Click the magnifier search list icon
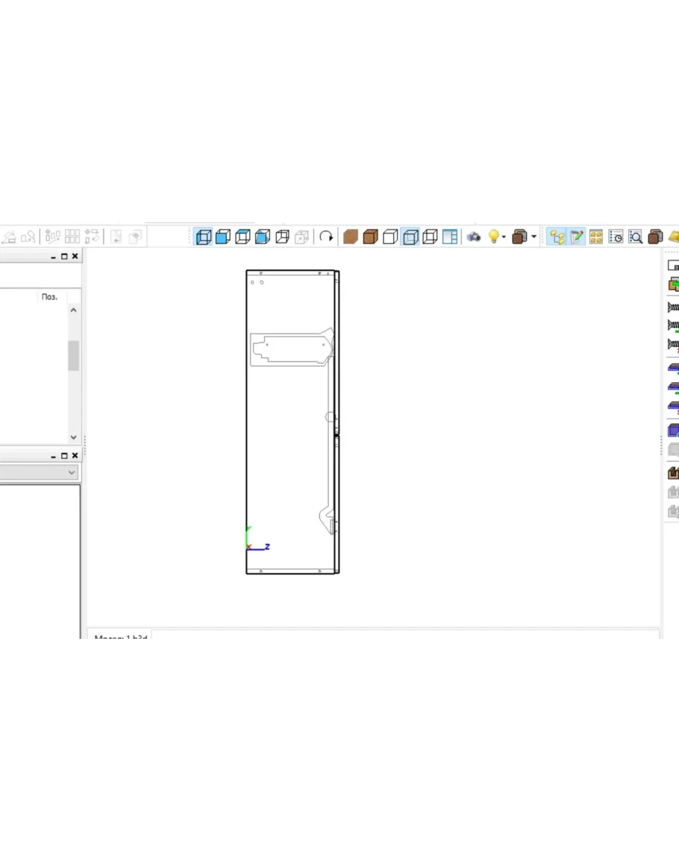The height and width of the screenshot is (862, 679). point(636,237)
